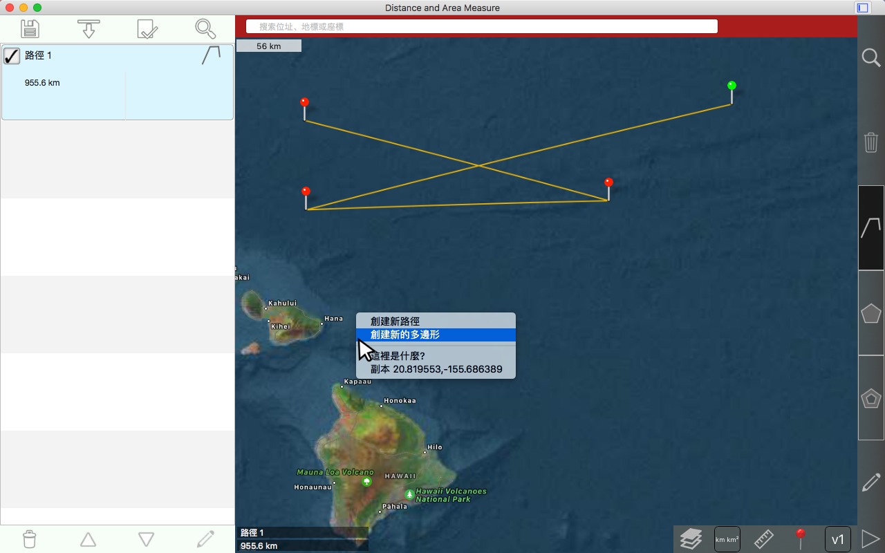Open the map layers stack icon

[x=691, y=538]
